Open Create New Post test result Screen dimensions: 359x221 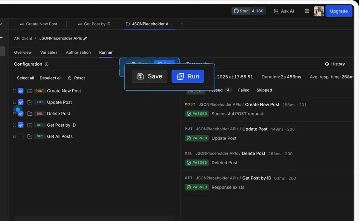[x=262, y=105]
